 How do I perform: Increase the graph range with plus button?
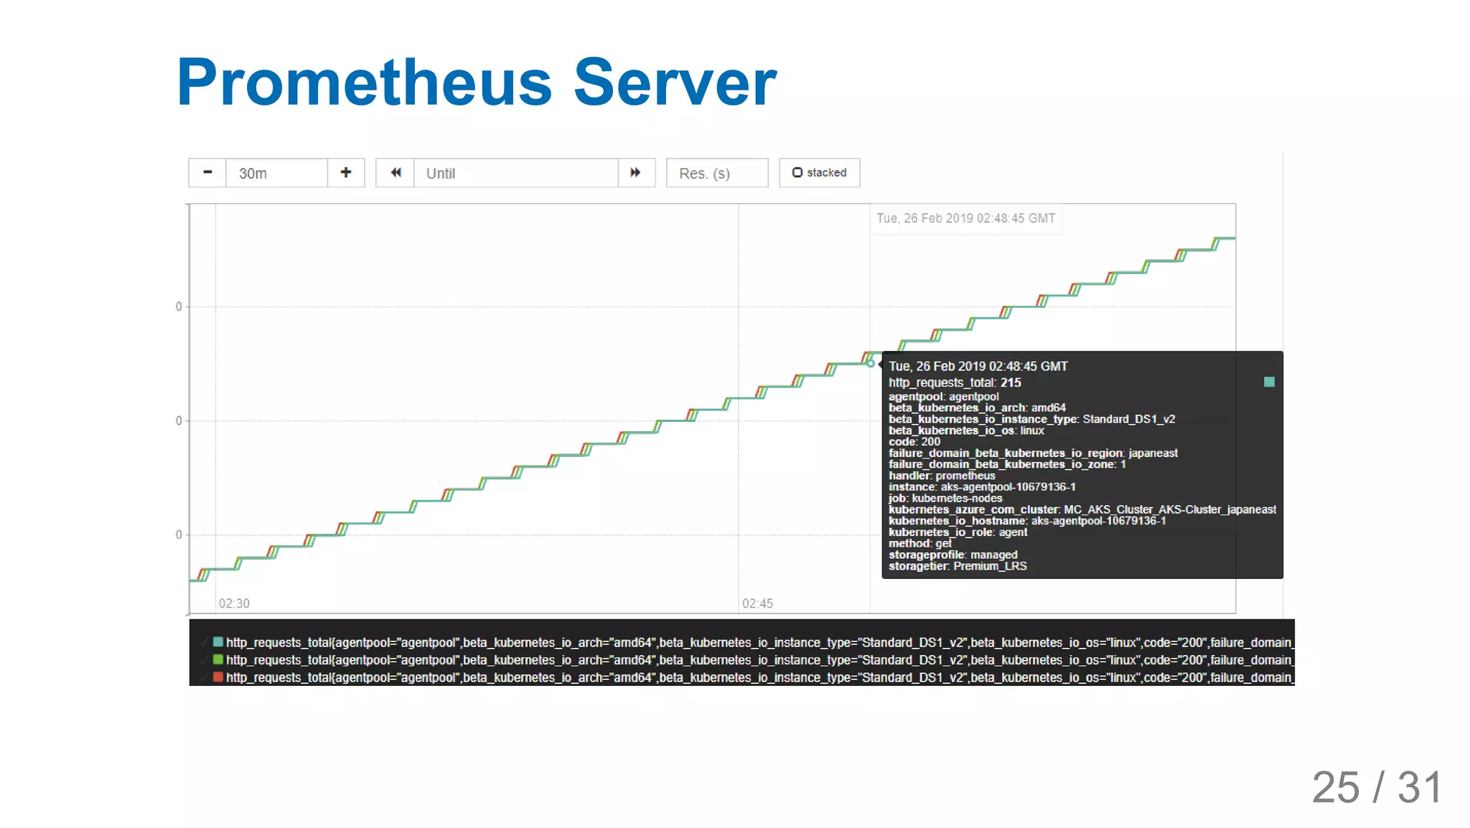click(x=346, y=173)
